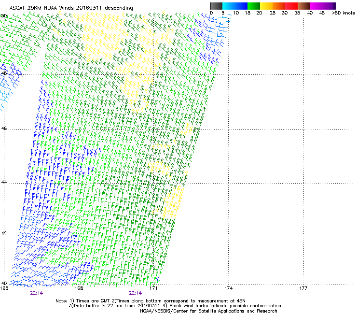Click the longitude label '174'

[x=228, y=288]
